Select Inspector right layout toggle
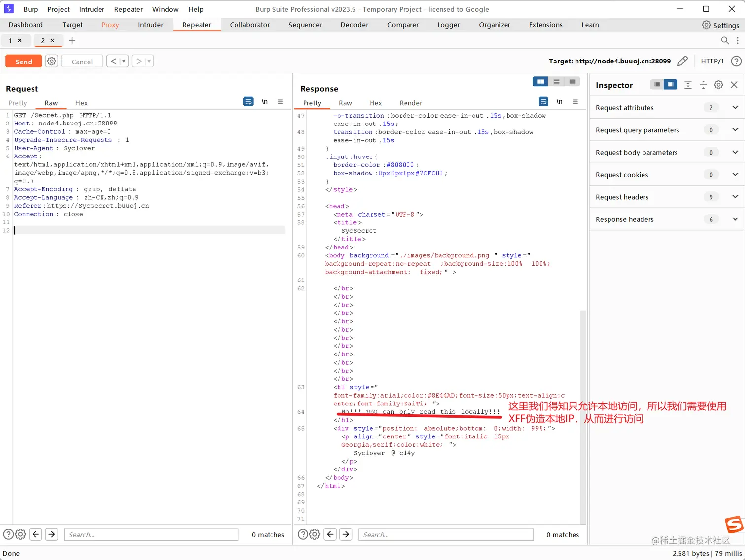 671,85
